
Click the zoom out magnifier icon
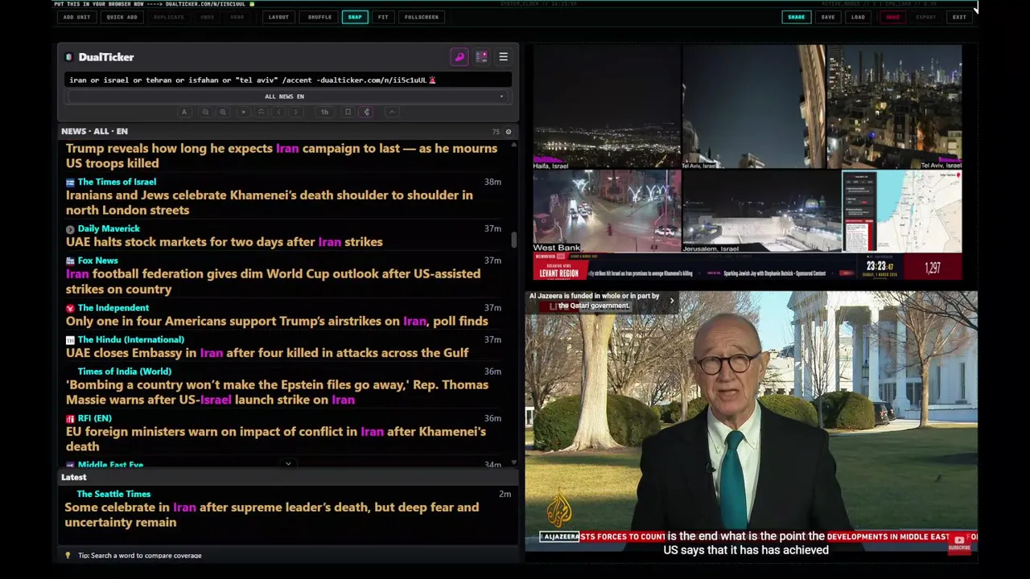(x=205, y=112)
